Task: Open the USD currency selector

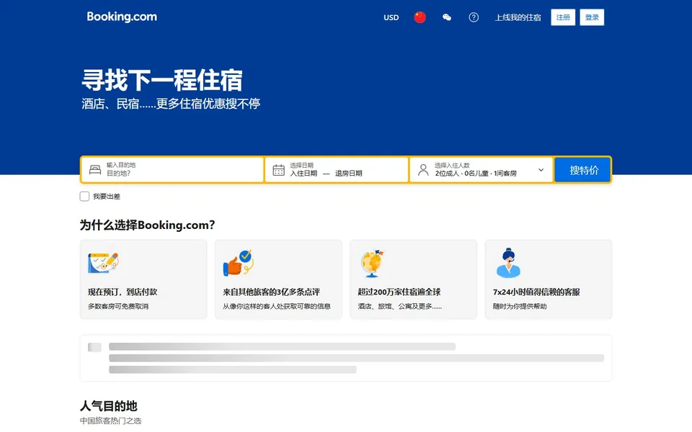Action: [391, 17]
